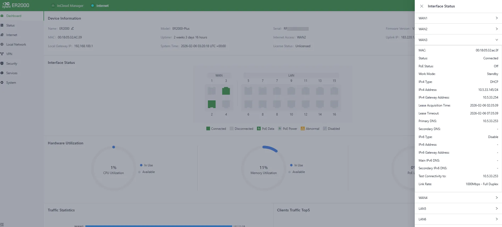502x227 pixels.
Task: Select the connected WAN port 2 icon
Action: point(212,104)
